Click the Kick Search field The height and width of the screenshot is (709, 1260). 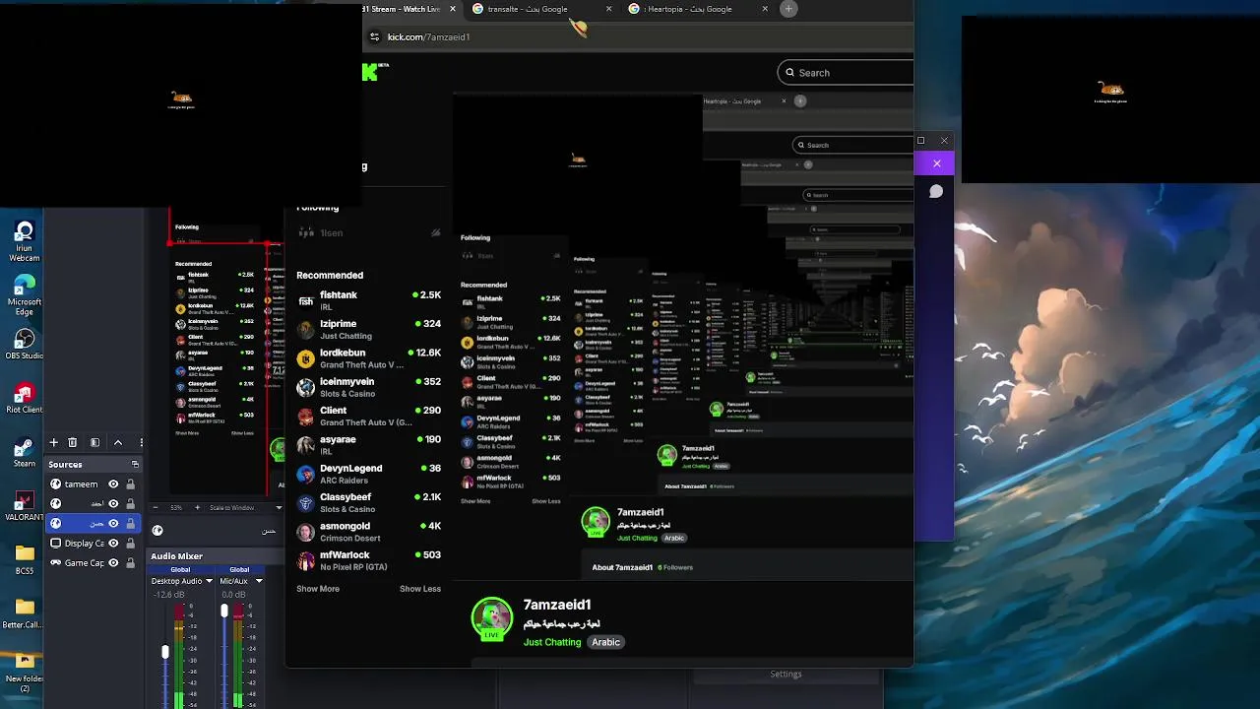click(845, 72)
